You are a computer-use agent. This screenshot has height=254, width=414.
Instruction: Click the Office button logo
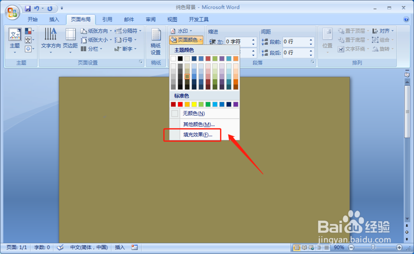click(12, 12)
